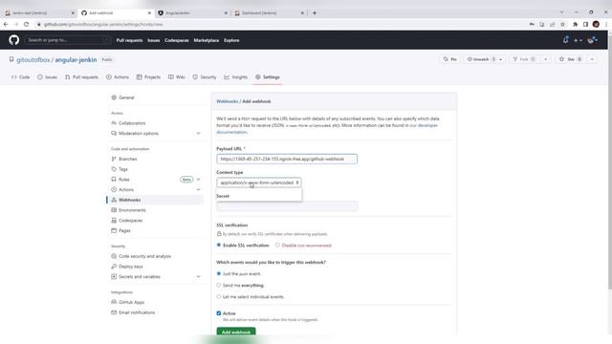Switch to the AngularJenkin browser tab

191,12
